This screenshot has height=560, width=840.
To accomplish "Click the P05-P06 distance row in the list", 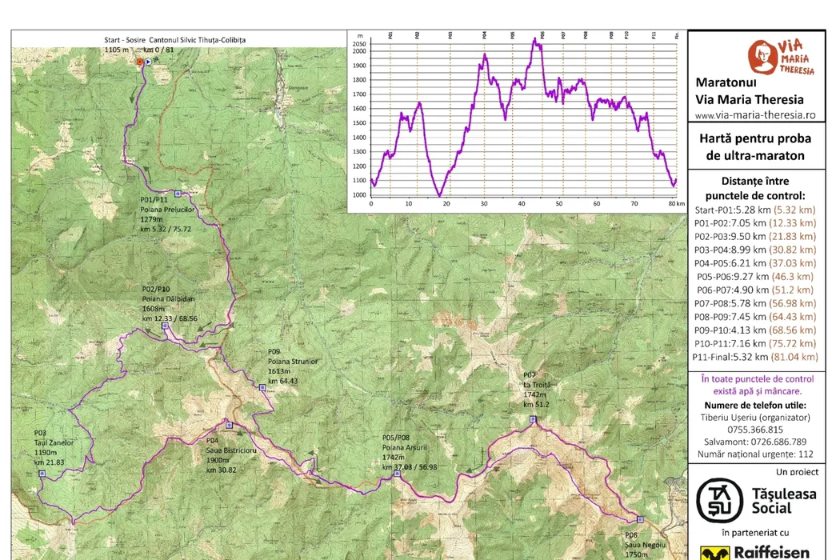I will (753, 276).
